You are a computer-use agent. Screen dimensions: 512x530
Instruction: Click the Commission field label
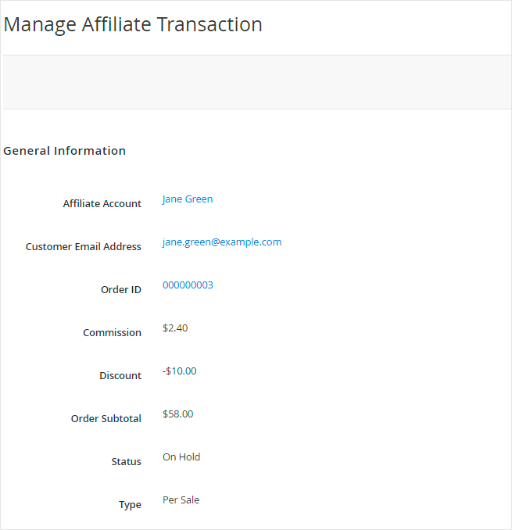pyautogui.click(x=113, y=333)
